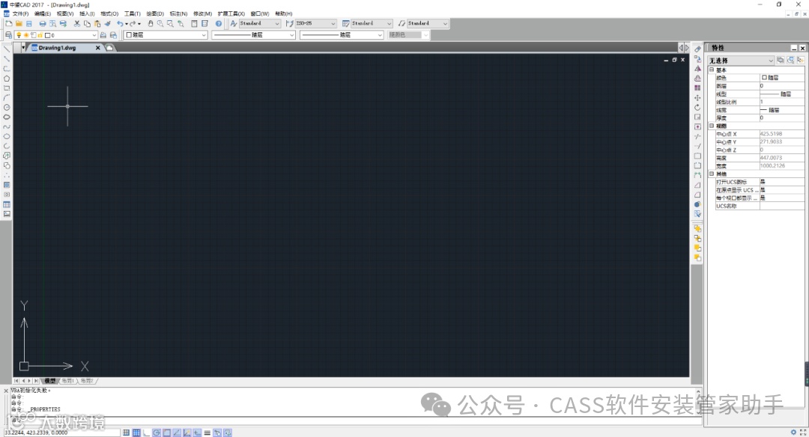809x437 pixels.
Task: Click the Print (plot) icon
Action: 43,24
